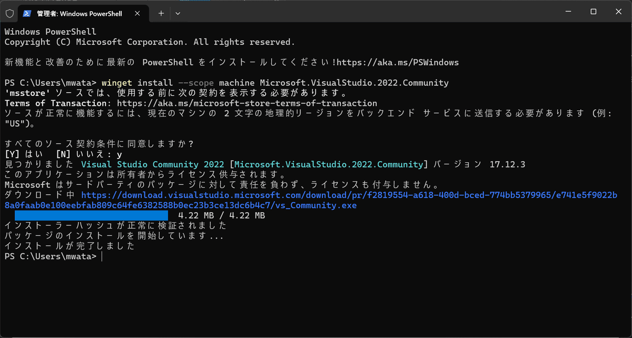Click the version number 17.12.3

pos(508,164)
